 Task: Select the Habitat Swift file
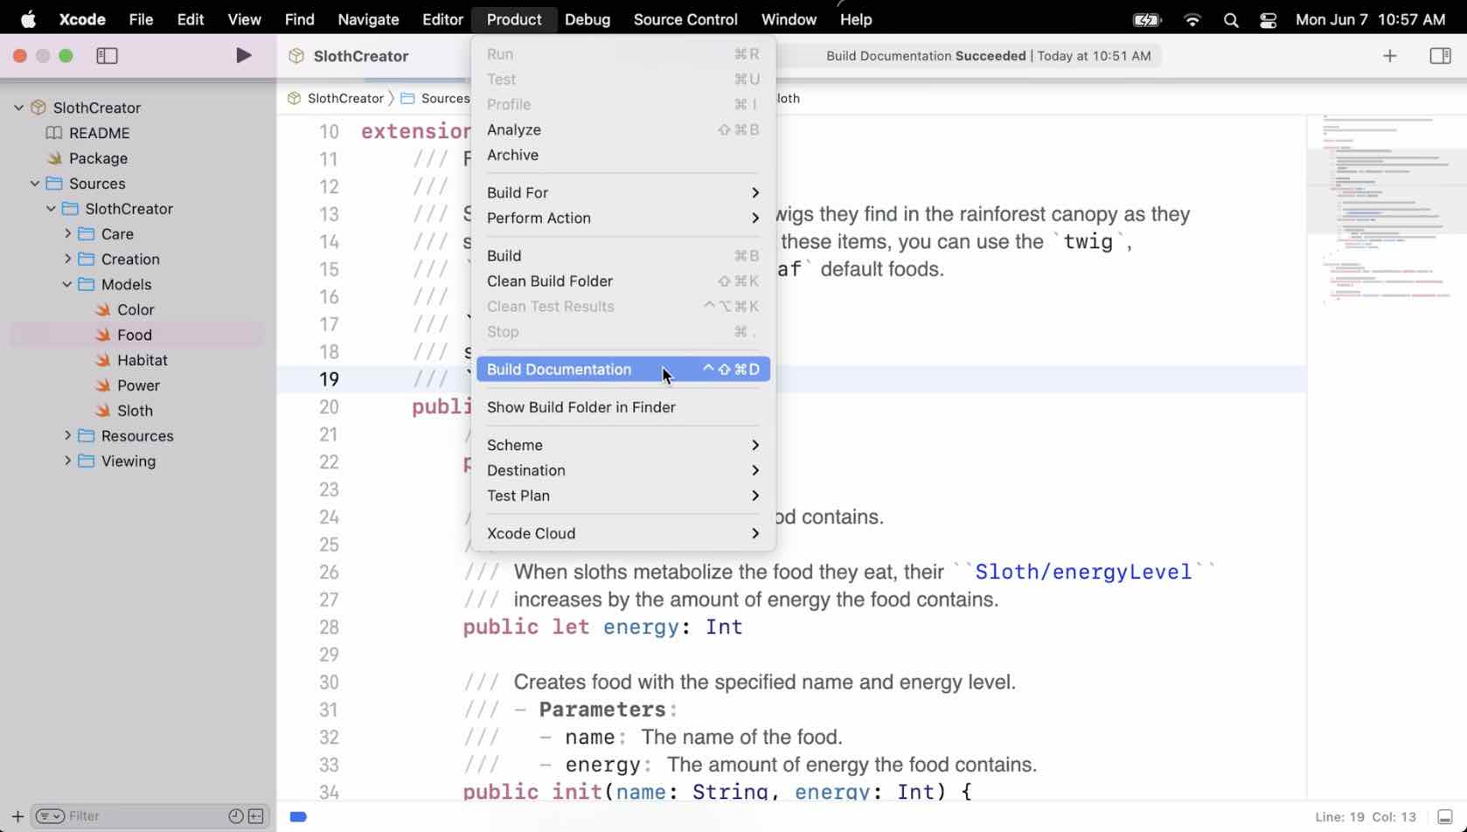(142, 360)
